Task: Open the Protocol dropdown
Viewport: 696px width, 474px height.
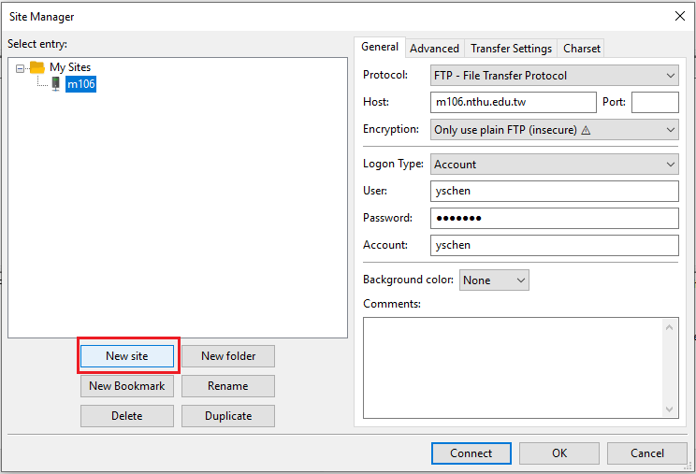Action: 555,76
